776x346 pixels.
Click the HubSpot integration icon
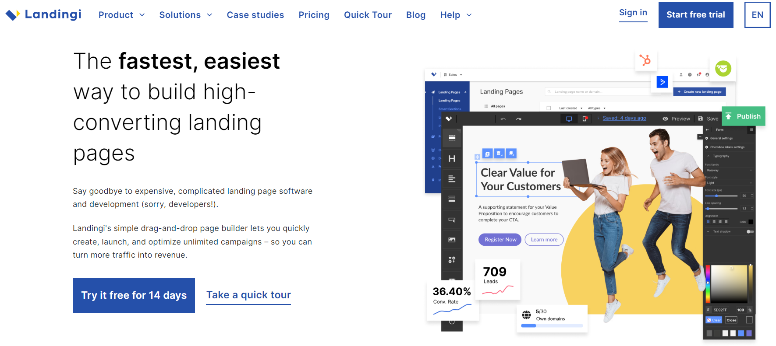[x=645, y=60]
